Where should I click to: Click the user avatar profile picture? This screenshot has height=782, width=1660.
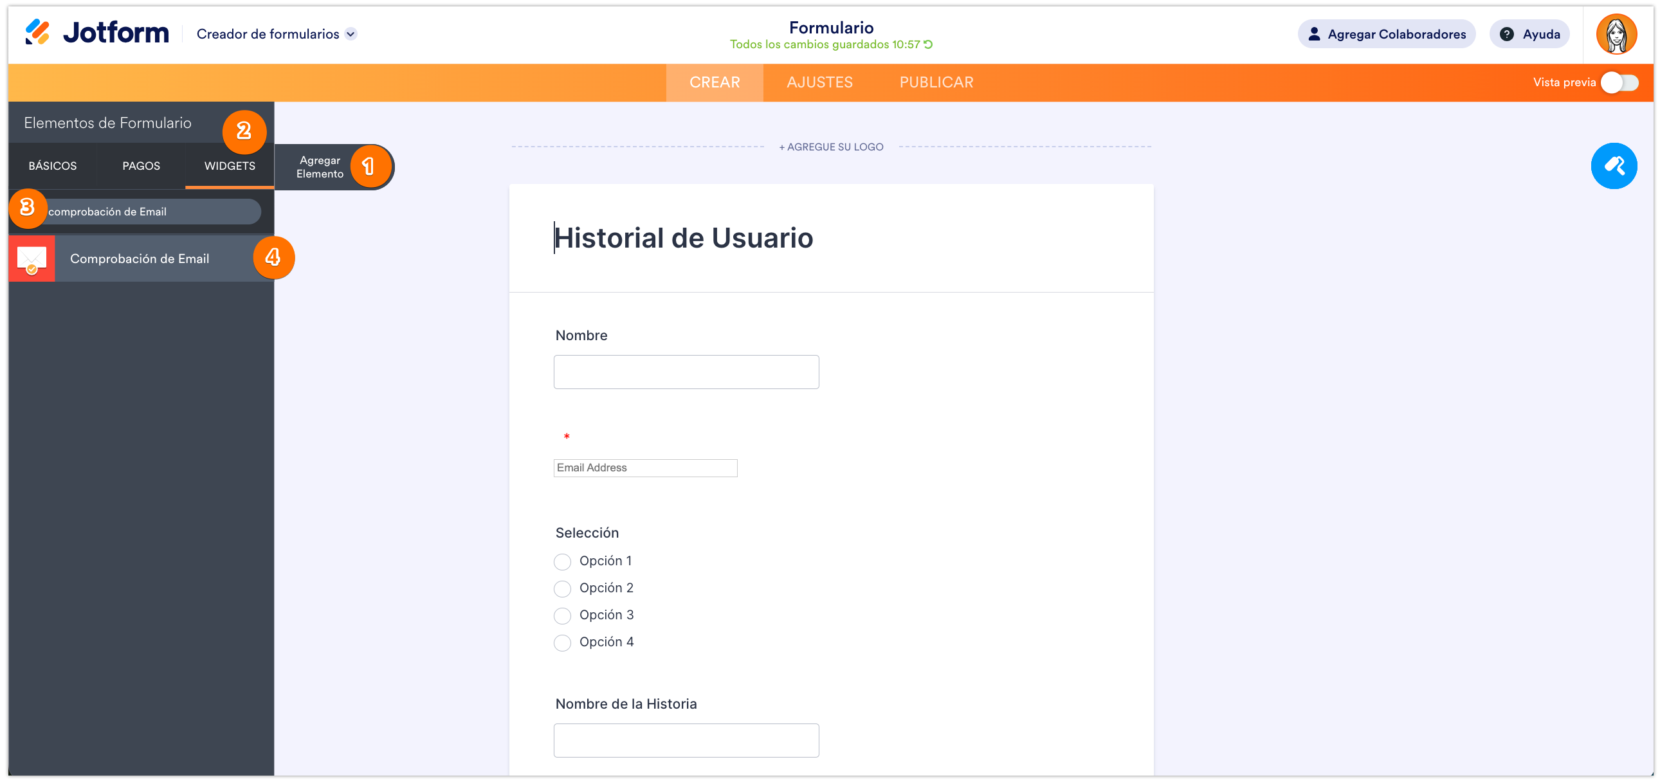click(1616, 34)
